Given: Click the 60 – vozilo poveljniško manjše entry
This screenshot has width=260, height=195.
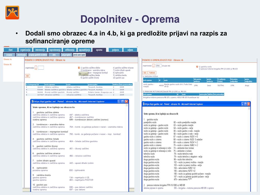Looking at the screenshot, I should [185, 122].
